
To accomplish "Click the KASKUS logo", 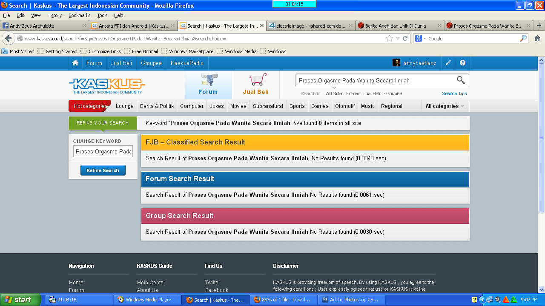I will [107, 85].
